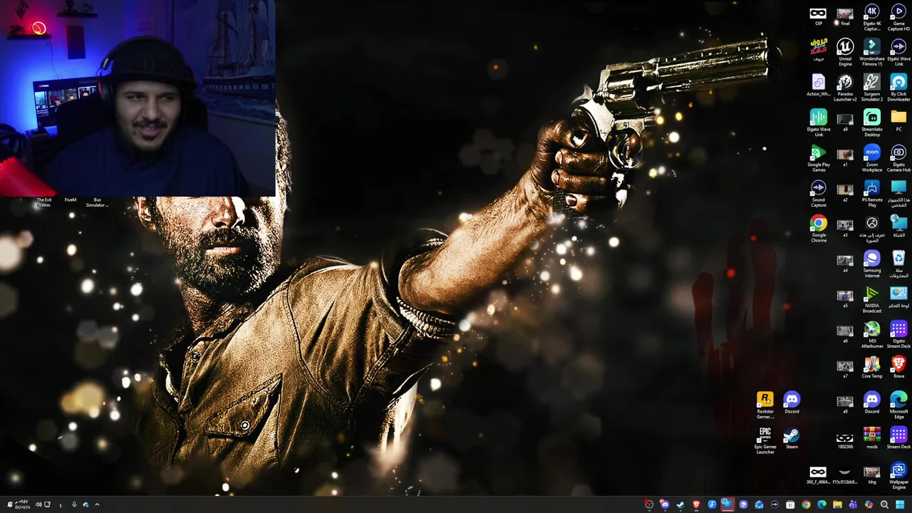Expand hidden system tray icons chevron
The width and height of the screenshot is (912, 513).
pyautogui.click(x=98, y=504)
